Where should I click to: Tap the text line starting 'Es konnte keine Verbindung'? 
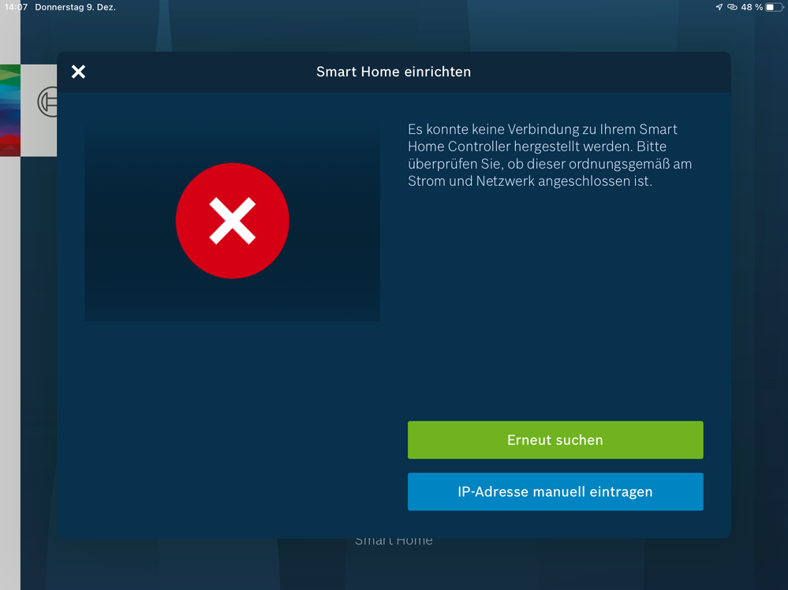click(542, 129)
